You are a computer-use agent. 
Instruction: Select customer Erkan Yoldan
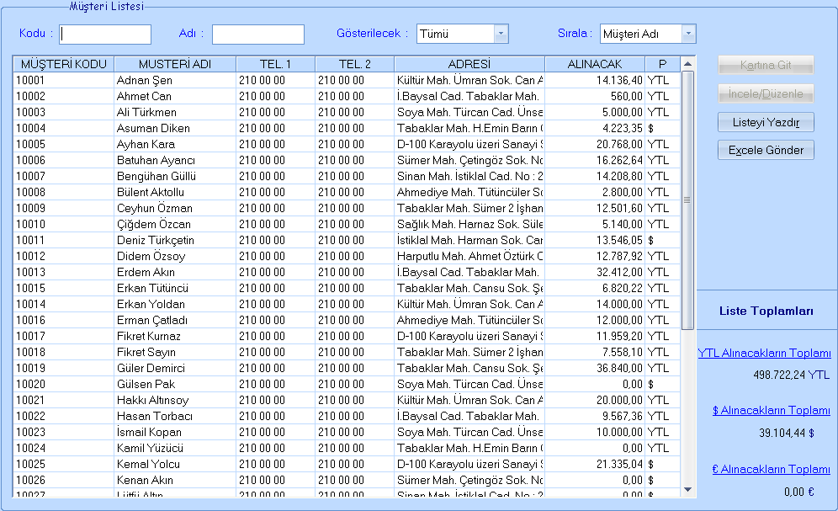[x=151, y=304]
